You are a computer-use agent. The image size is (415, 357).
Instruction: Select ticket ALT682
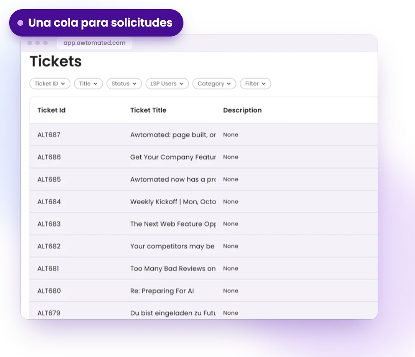[x=49, y=246]
